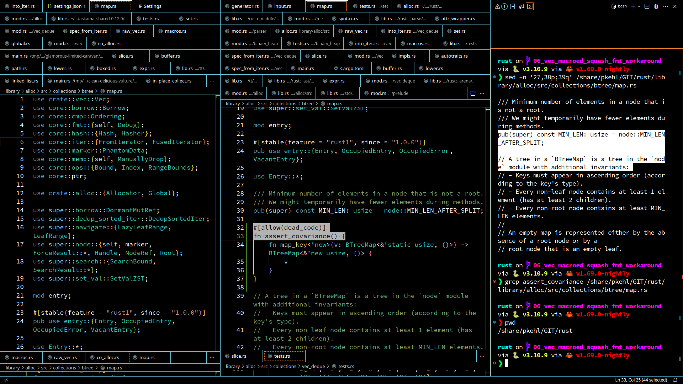The width and height of the screenshot is (683, 384).
Task: Click remote window indicator in status bar
Action: tap(6, 380)
